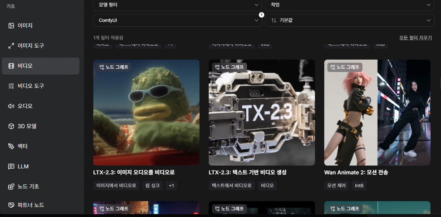This screenshot has width=441, height=217.
Task: Click +1 tag beside 립 싱크
Action: pos(171,186)
